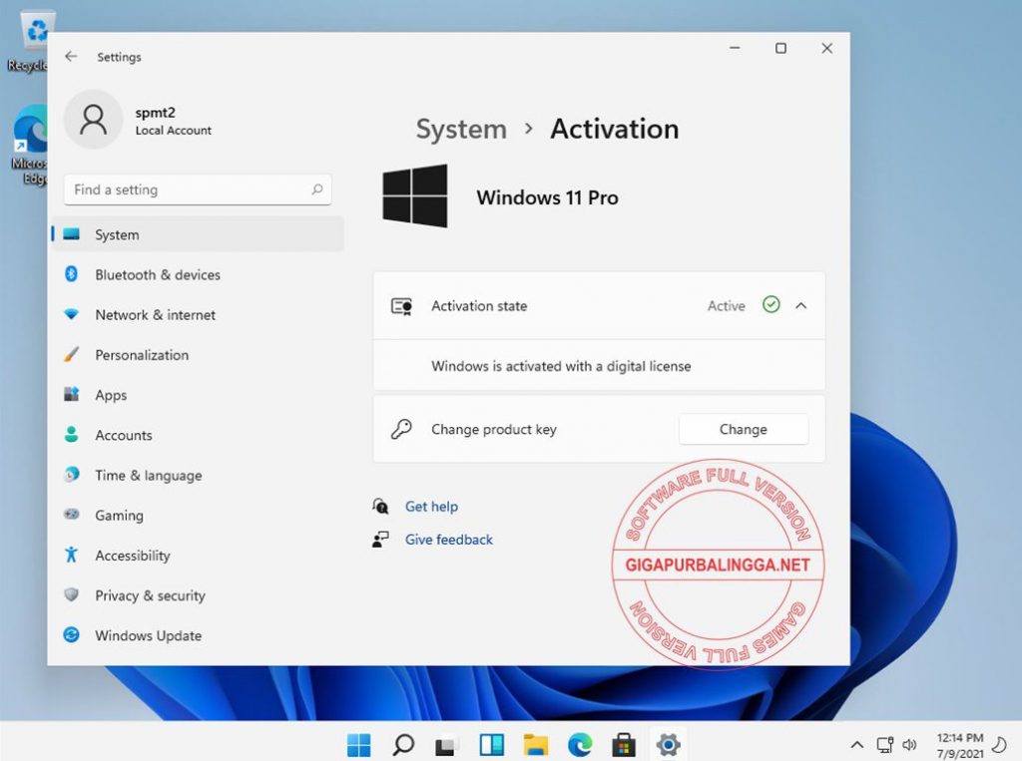Open the Give feedback link
The image size is (1022, 761).
(448, 540)
